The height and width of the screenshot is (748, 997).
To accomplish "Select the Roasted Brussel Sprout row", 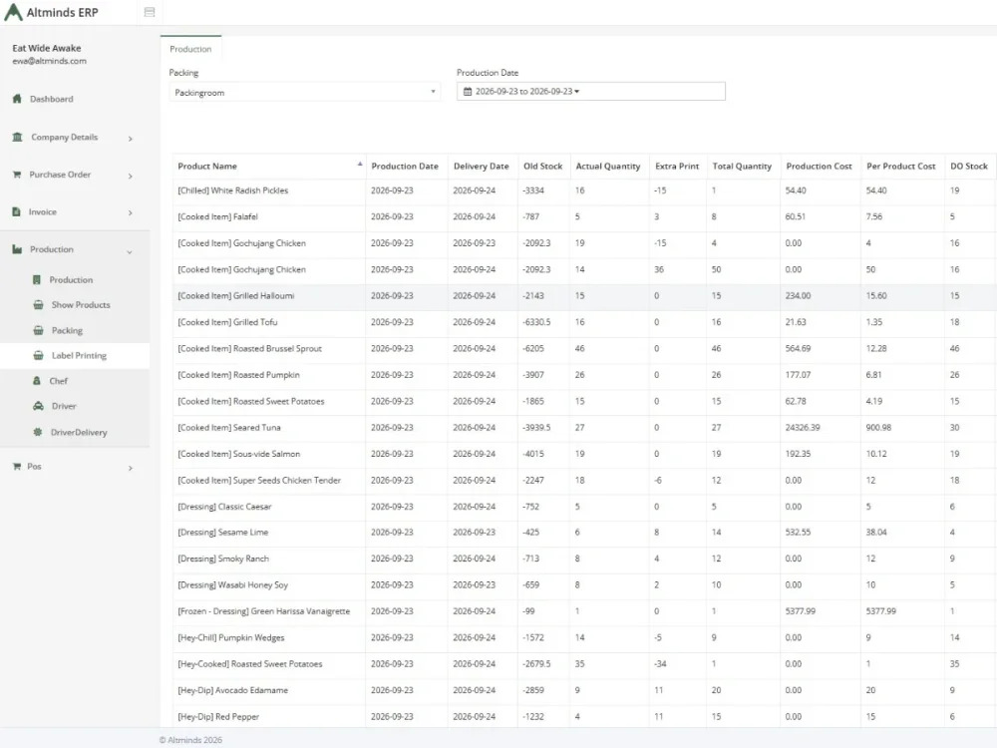I will coord(583,348).
